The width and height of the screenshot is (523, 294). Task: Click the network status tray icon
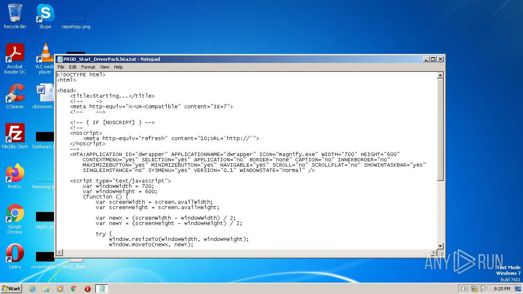coord(474,289)
